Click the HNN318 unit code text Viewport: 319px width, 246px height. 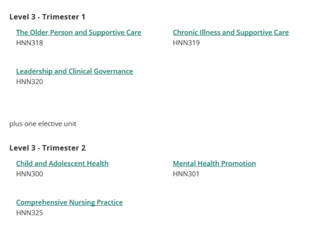click(29, 43)
